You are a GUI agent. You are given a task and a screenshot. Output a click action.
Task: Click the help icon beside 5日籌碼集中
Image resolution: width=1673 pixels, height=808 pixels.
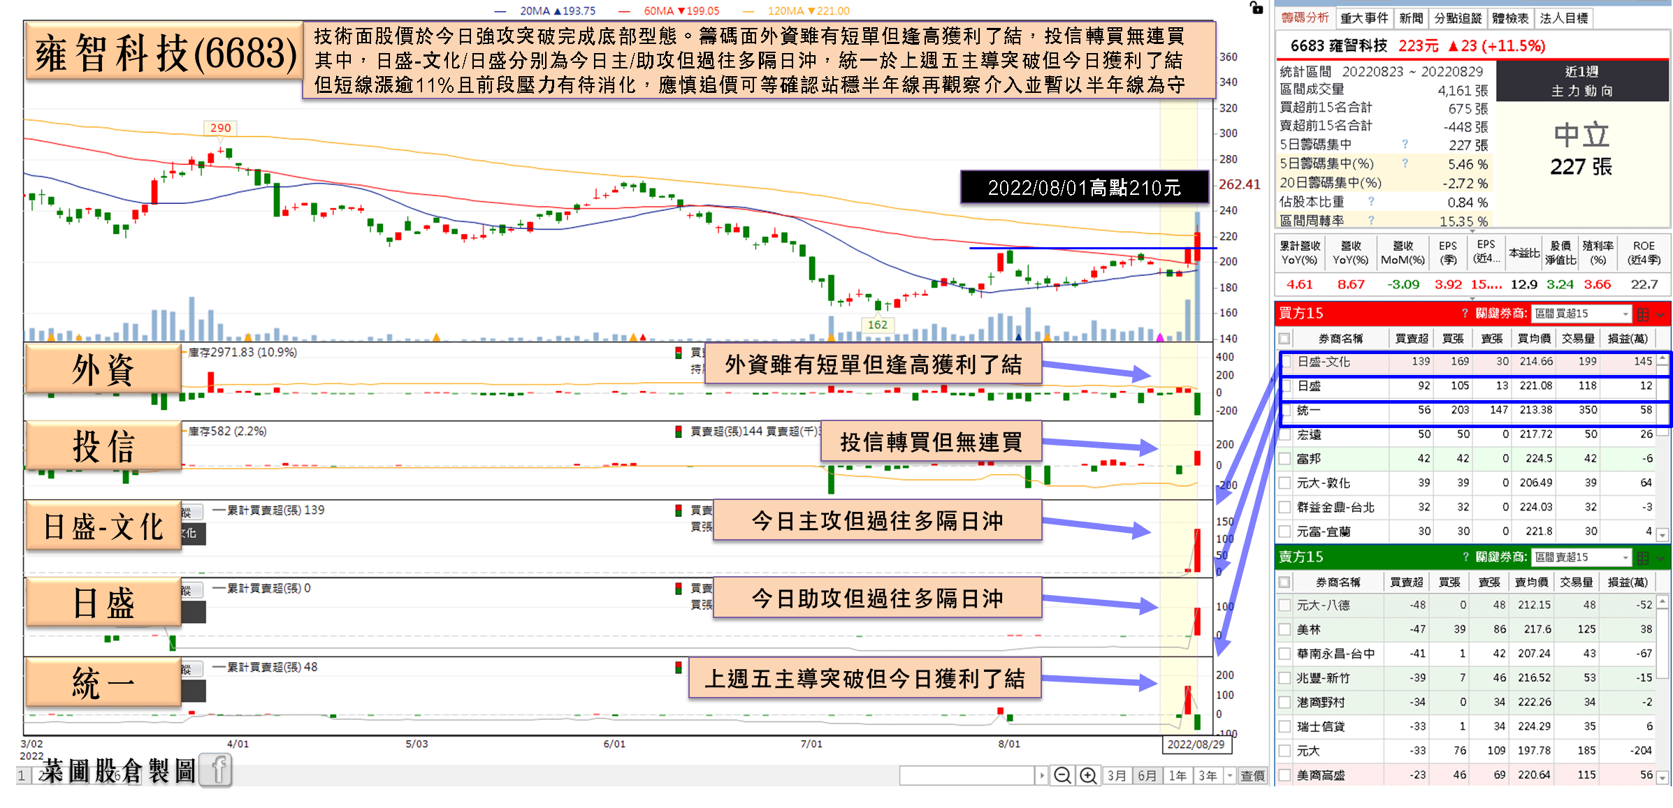click(1405, 145)
